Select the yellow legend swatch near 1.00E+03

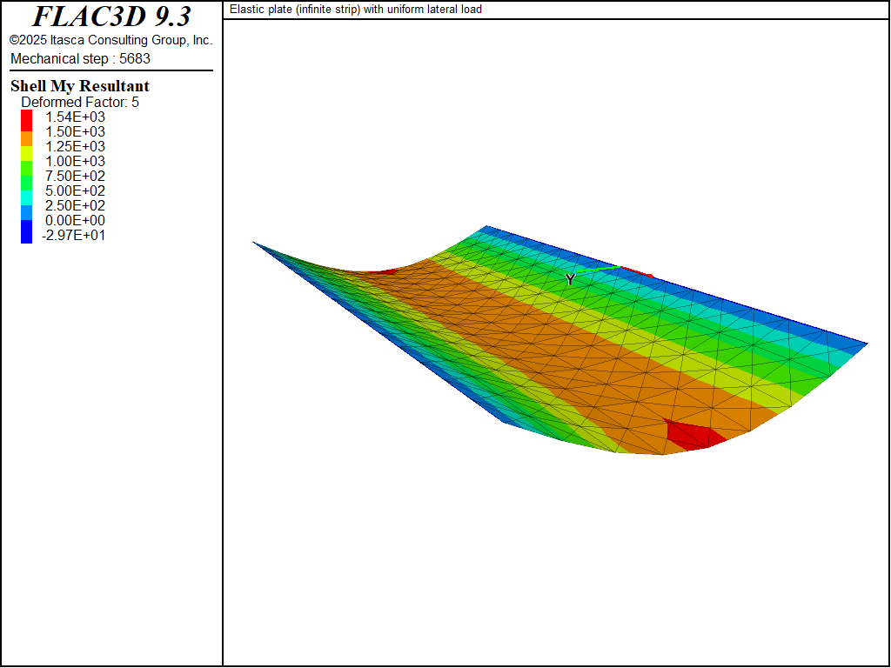(27, 154)
